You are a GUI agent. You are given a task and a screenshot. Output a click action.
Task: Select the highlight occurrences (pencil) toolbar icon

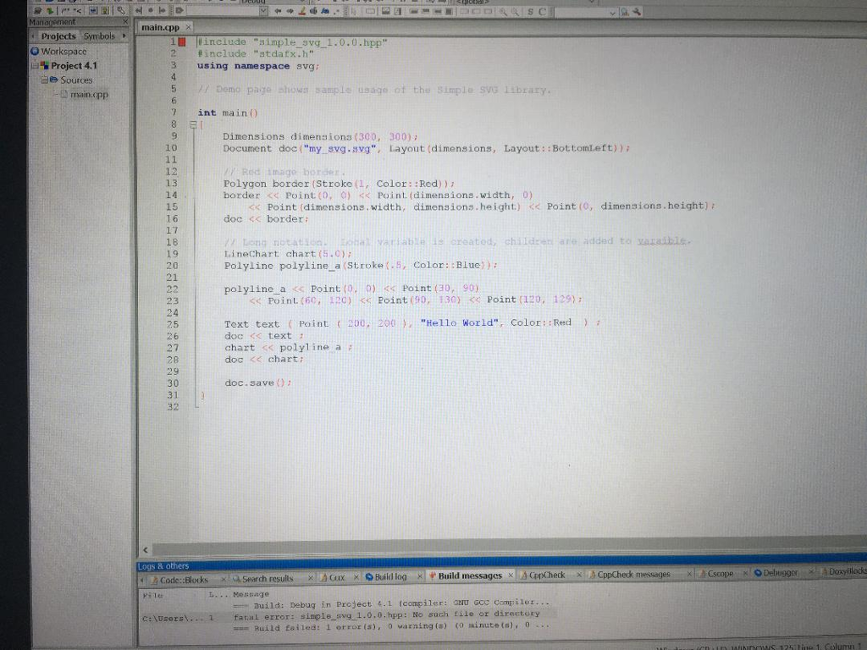pos(302,12)
